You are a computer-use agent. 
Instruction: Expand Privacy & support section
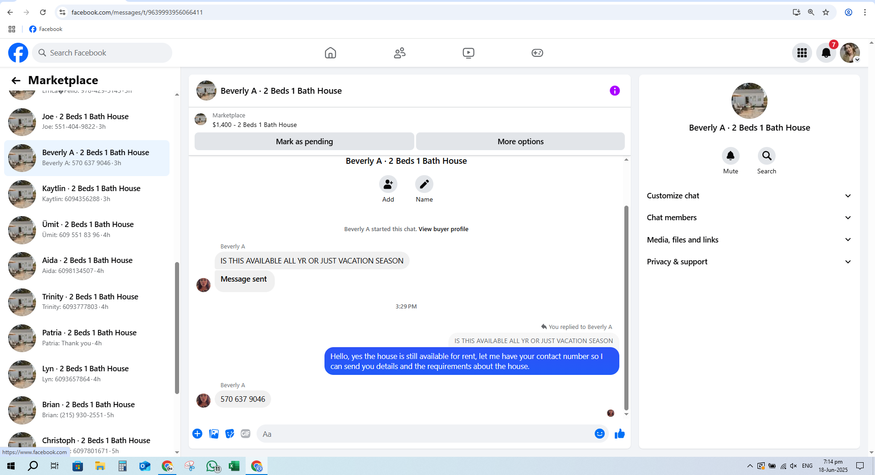pyautogui.click(x=749, y=262)
